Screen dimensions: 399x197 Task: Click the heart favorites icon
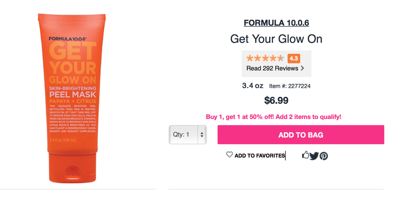(230, 155)
